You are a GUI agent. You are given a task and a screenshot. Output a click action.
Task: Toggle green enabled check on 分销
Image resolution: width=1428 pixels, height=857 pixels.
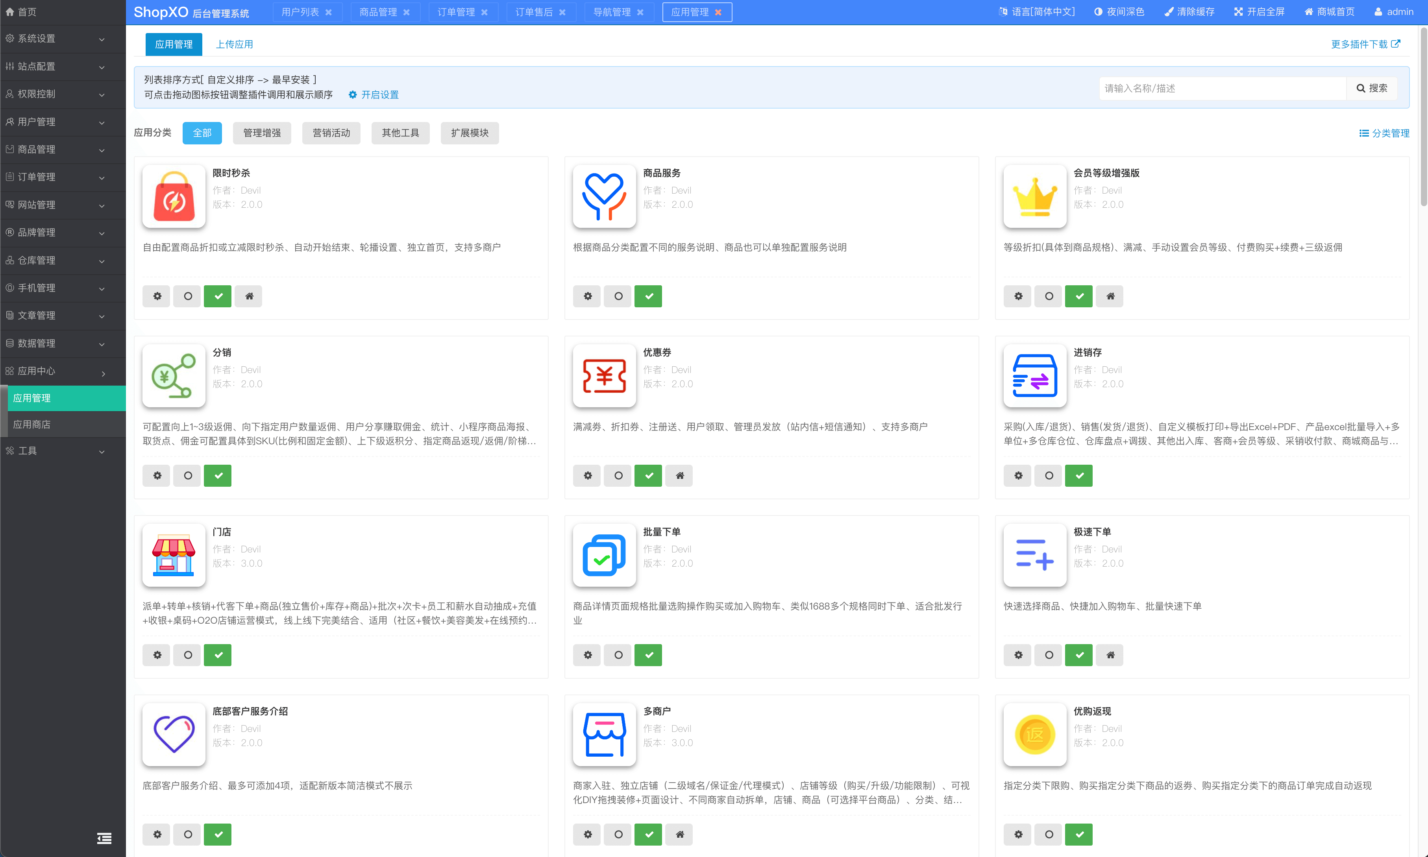[218, 476]
